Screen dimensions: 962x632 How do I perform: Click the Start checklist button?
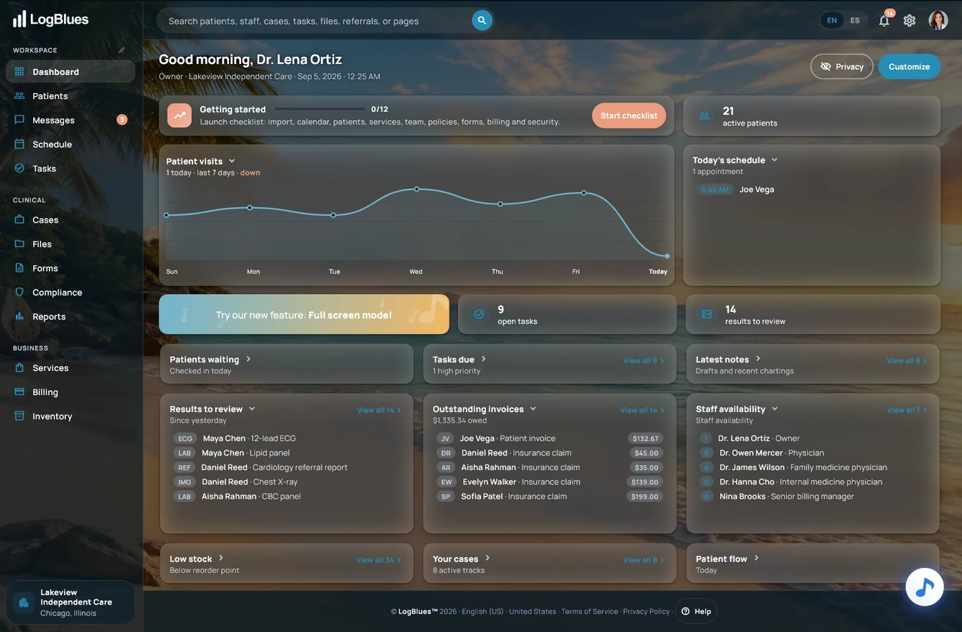click(629, 115)
